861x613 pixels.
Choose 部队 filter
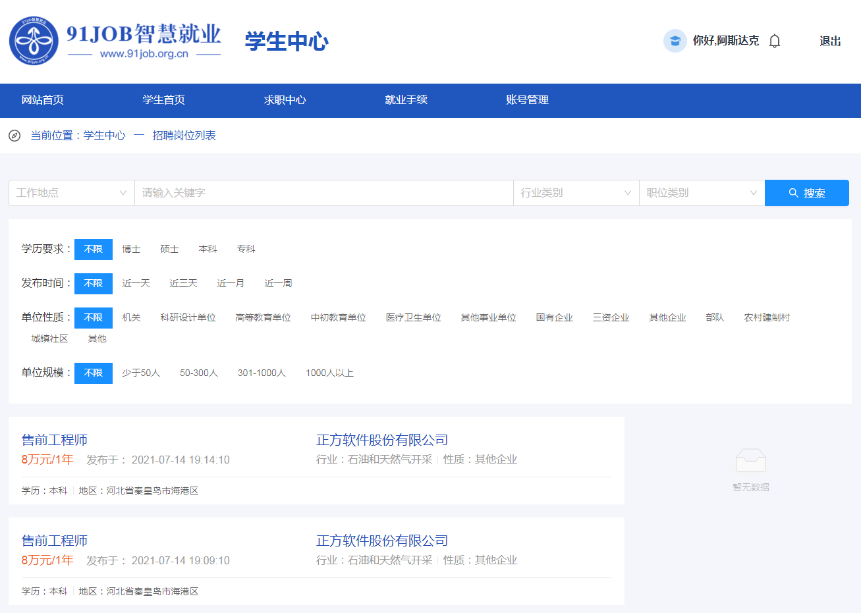click(x=715, y=318)
